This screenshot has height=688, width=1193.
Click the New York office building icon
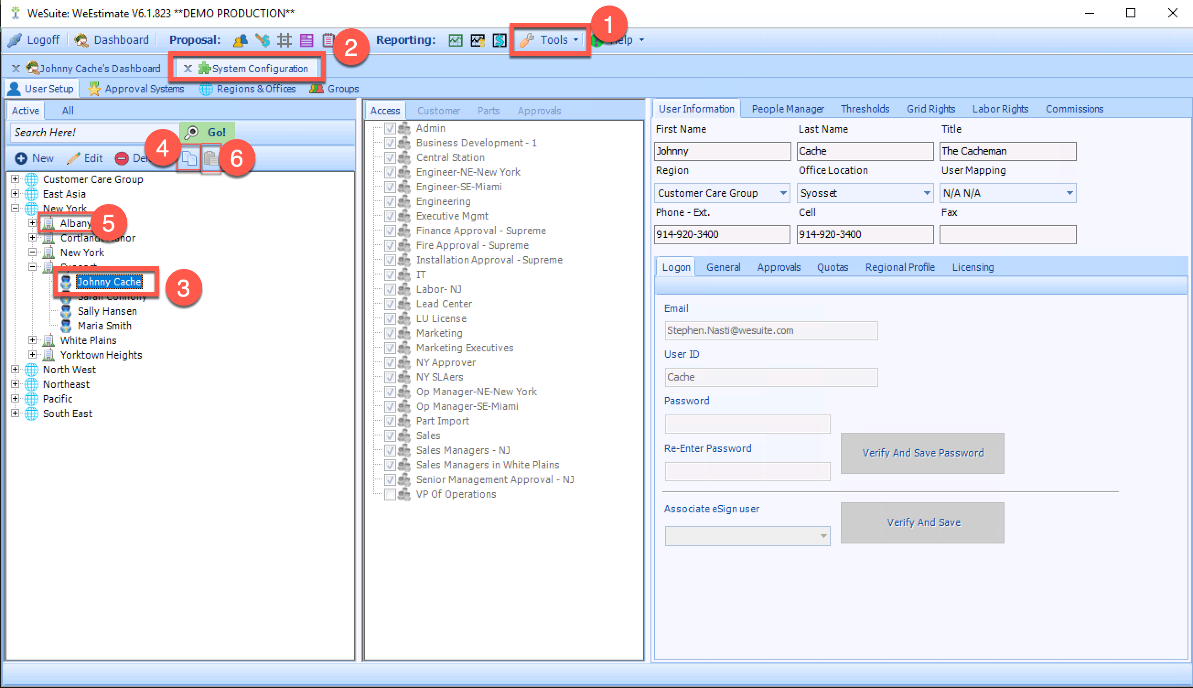click(x=48, y=253)
